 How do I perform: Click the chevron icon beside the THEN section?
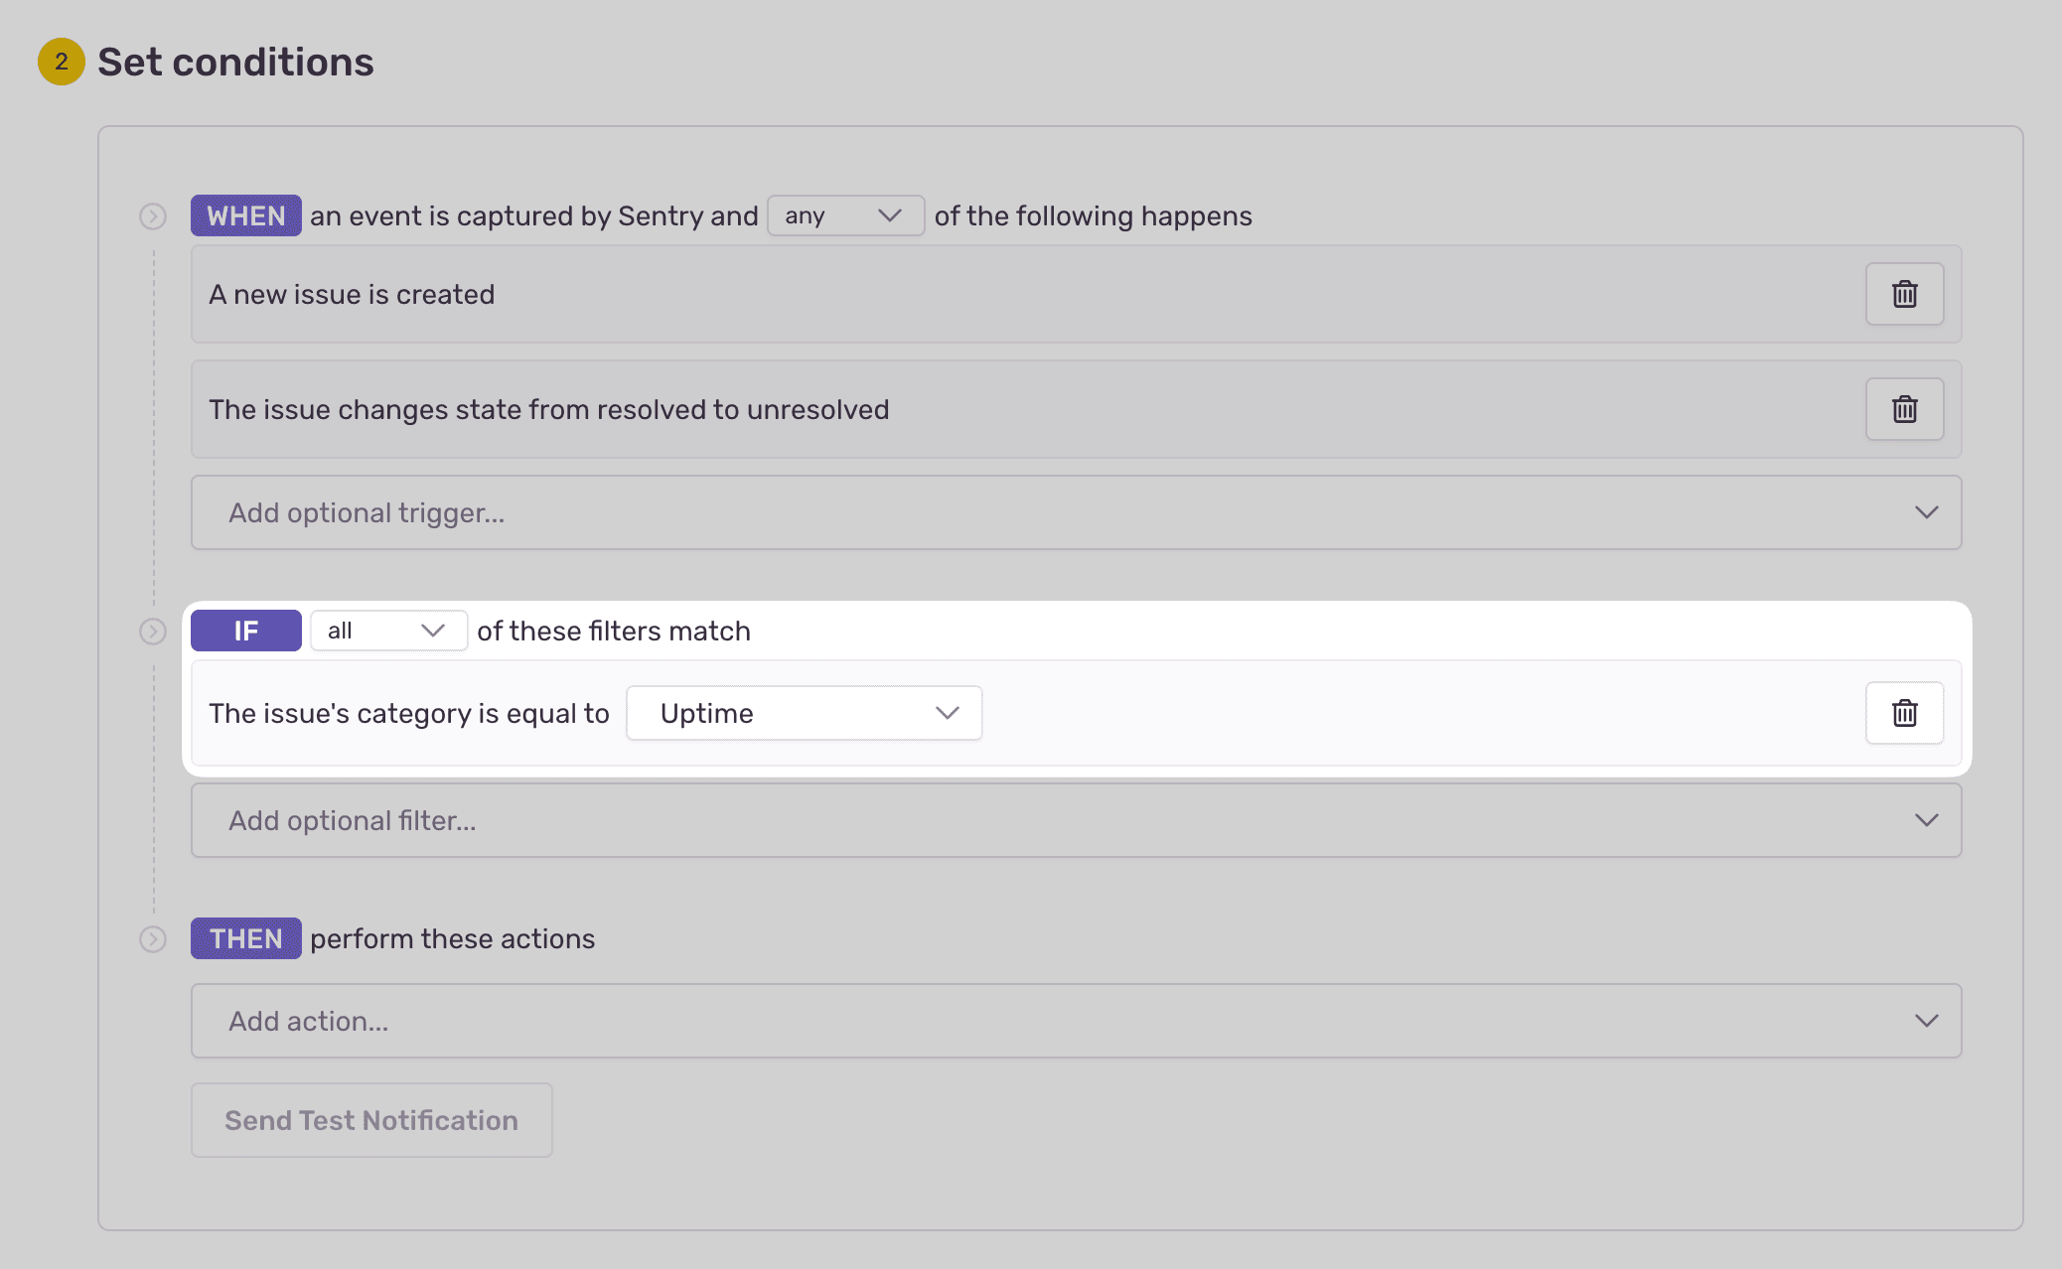pos(153,938)
